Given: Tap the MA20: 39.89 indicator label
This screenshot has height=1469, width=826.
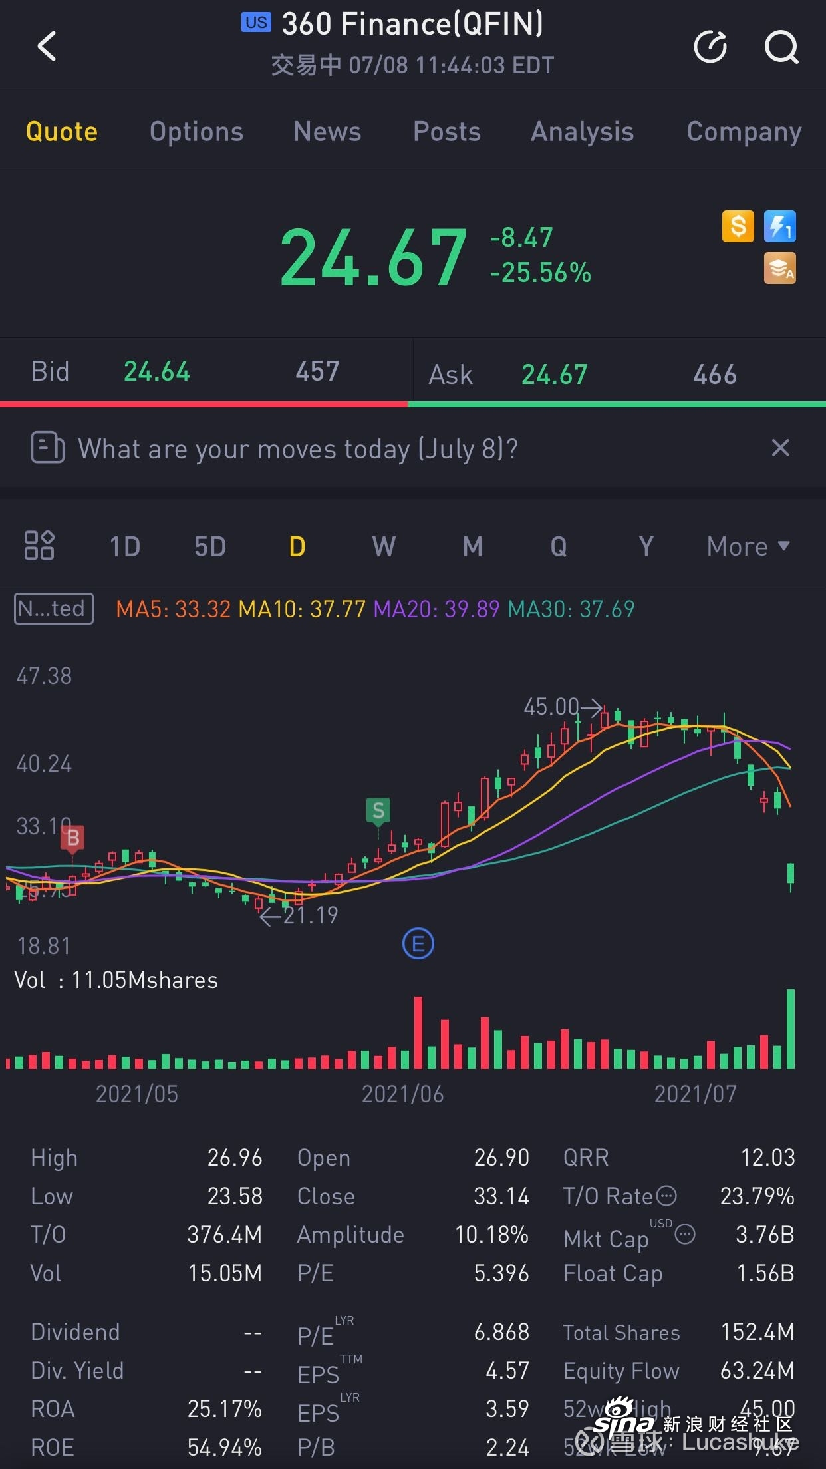Looking at the screenshot, I should pyautogui.click(x=436, y=609).
